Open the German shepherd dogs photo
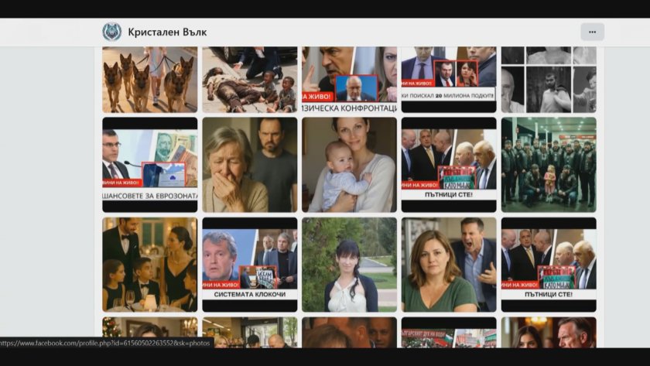The width and height of the screenshot is (650, 366). pyautogui.click(x=149, y=79)
